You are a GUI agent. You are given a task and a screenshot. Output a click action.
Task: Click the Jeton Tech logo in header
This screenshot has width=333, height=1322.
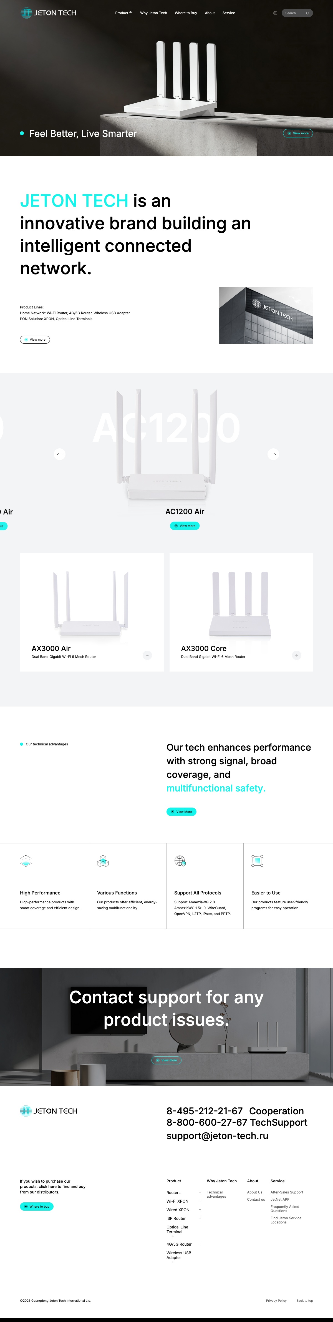point(48,12)
